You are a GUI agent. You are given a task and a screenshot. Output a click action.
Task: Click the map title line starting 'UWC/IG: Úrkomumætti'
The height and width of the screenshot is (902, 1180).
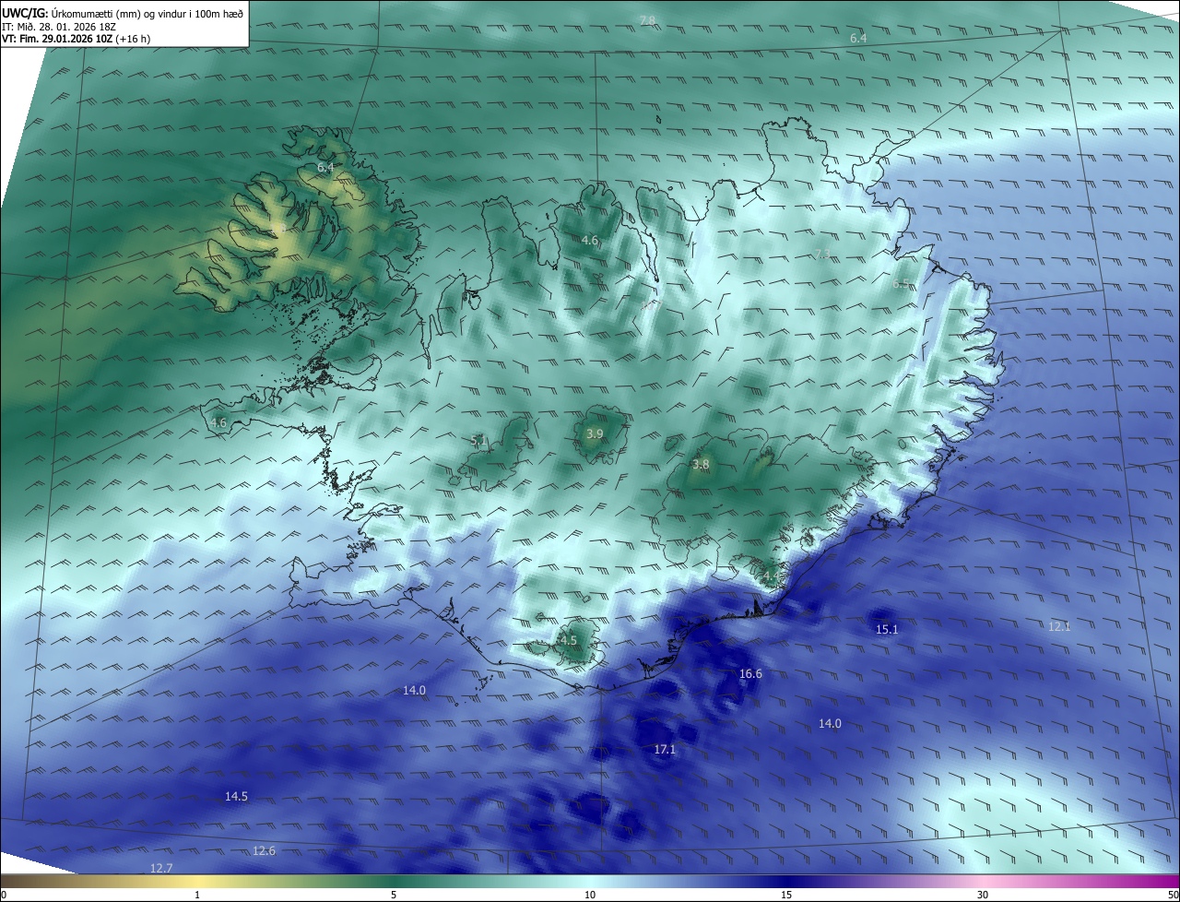123,13
